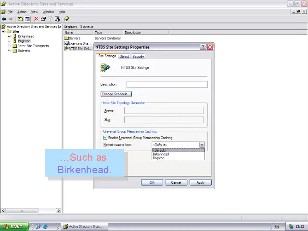Click the Forward arrow in the toolbar
The height and width of the screenshot is (231, 308).
coord(11,19)
